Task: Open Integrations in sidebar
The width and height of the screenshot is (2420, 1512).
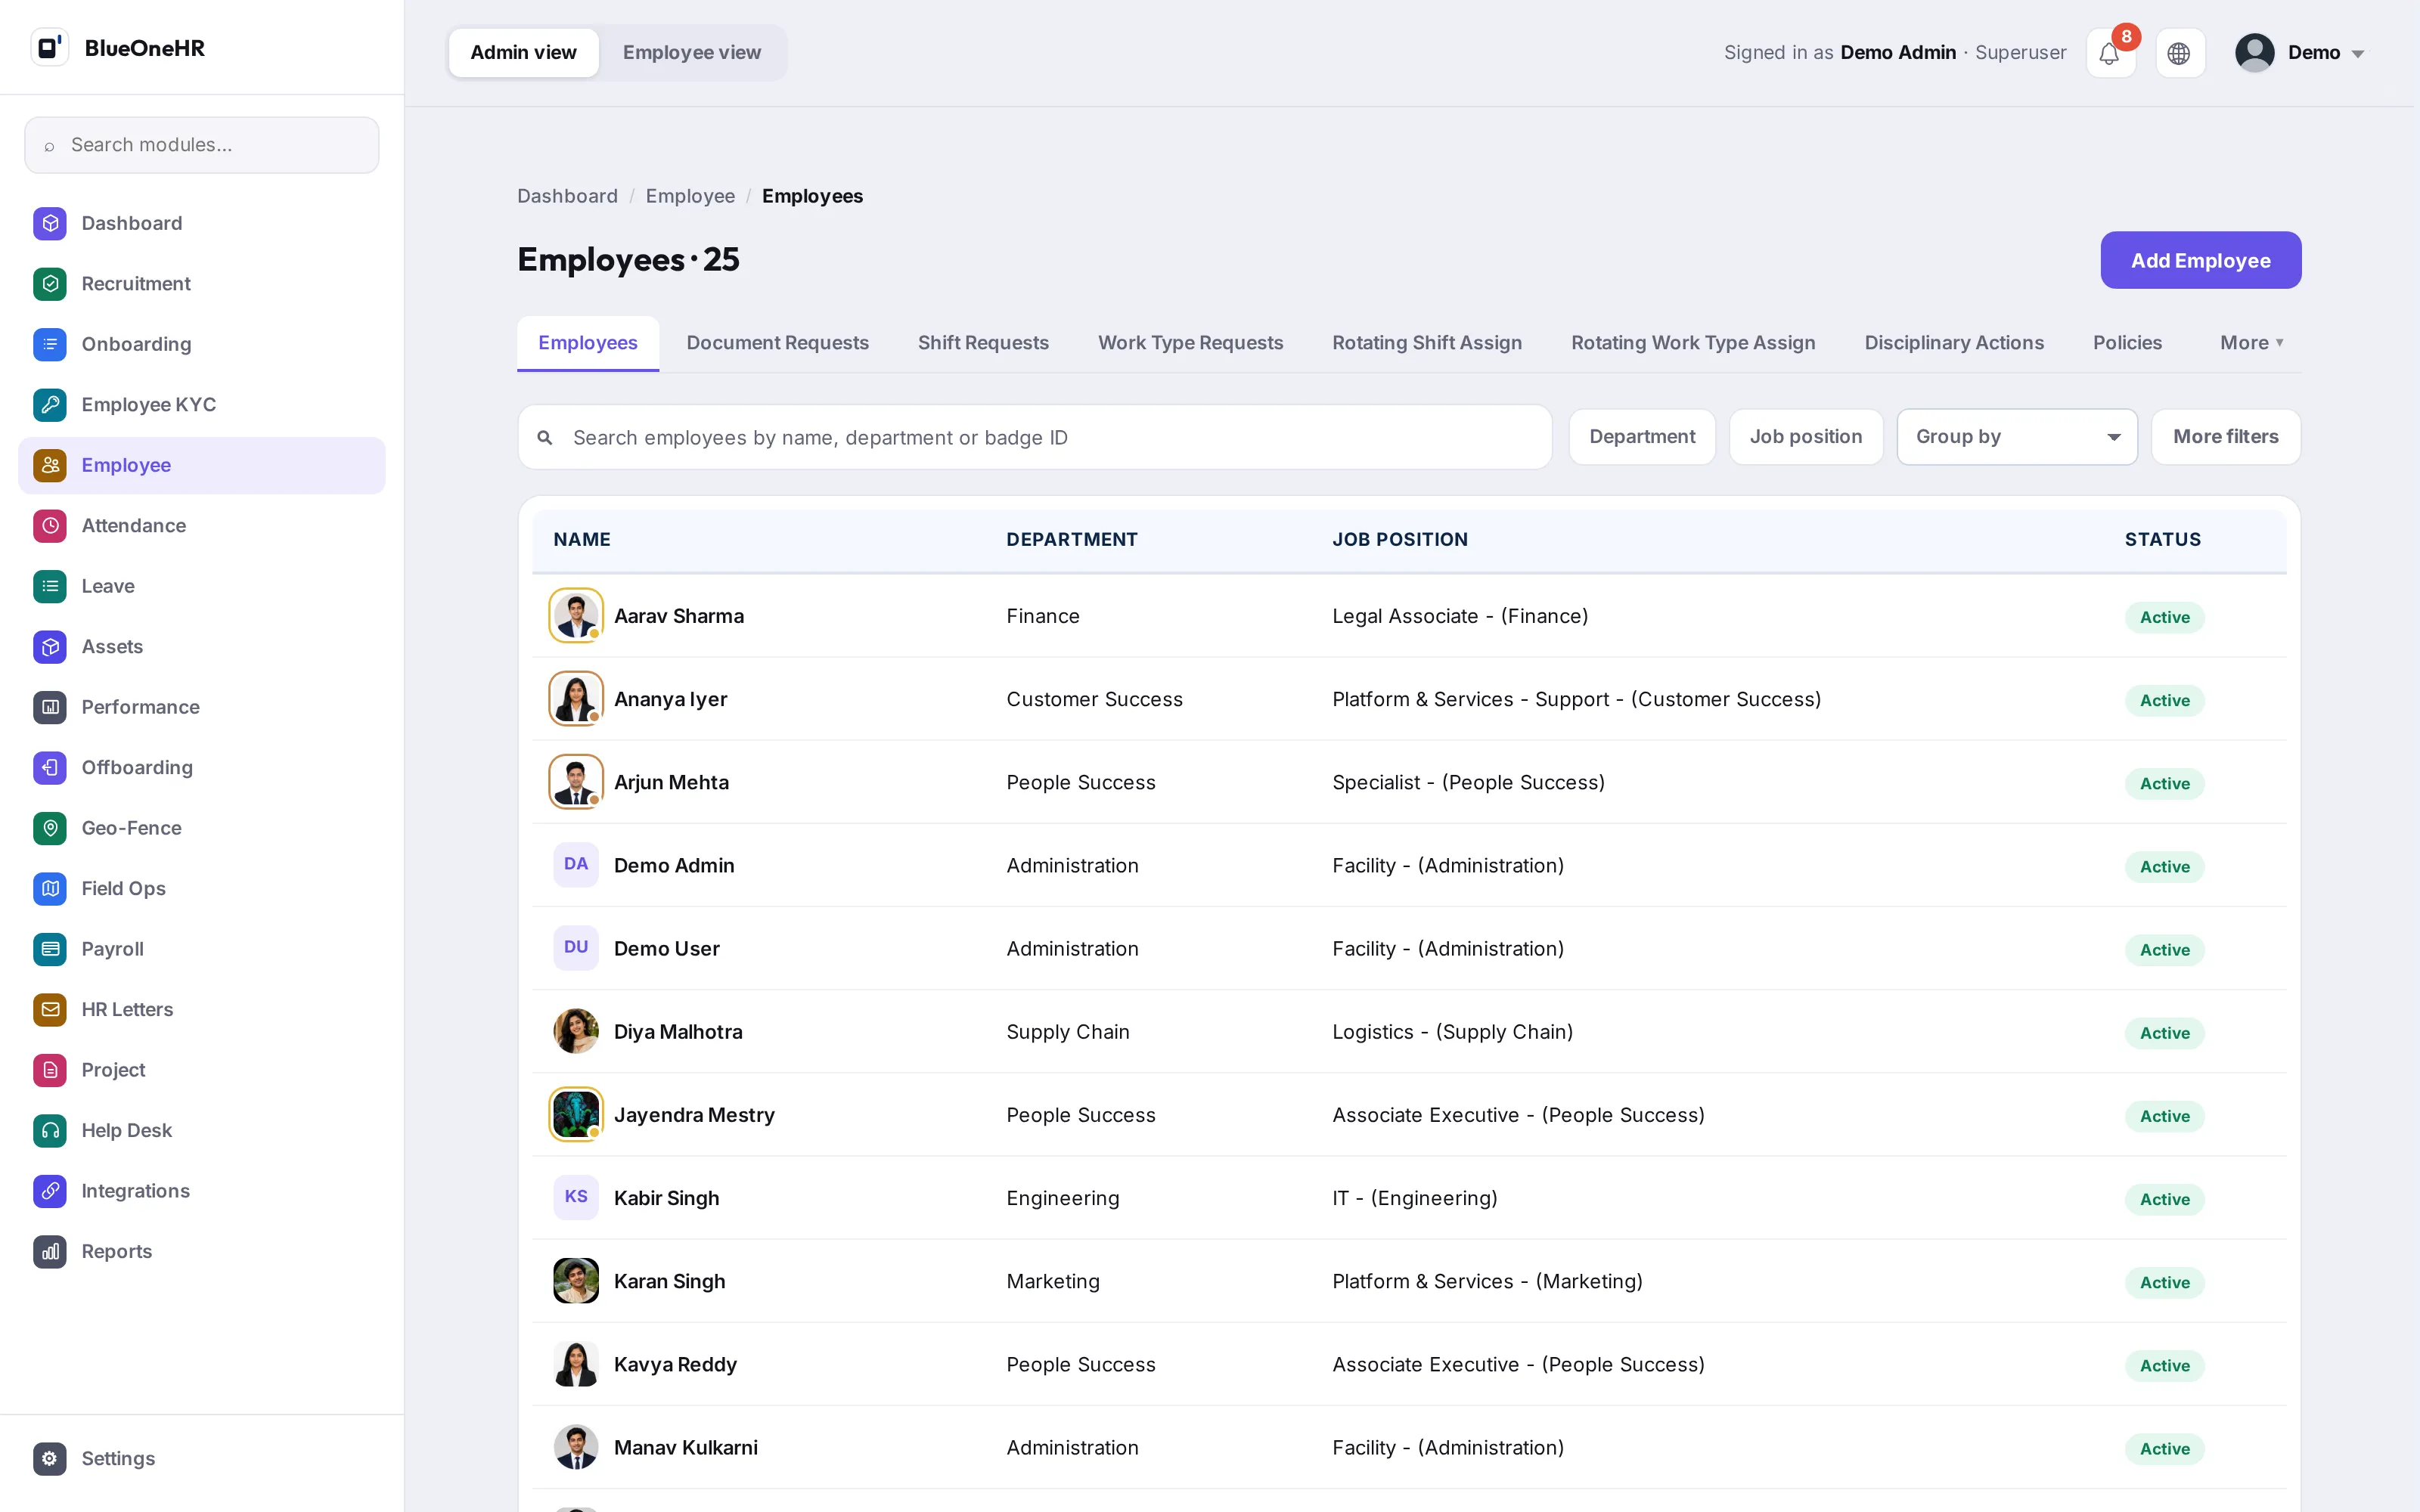Action: click(x=202, y=1191)
